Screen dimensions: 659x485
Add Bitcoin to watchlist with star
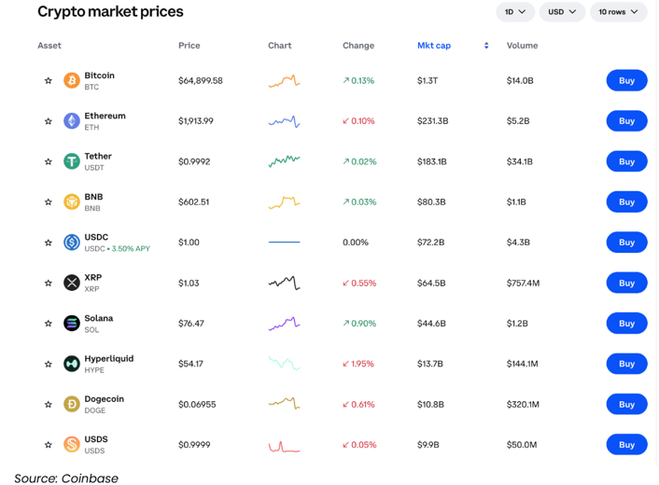click(x=49, y=80)
